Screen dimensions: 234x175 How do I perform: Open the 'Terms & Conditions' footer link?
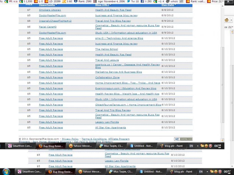[94, 139]
